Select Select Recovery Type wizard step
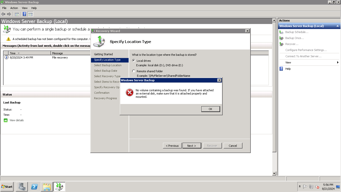 click(107, 76)
